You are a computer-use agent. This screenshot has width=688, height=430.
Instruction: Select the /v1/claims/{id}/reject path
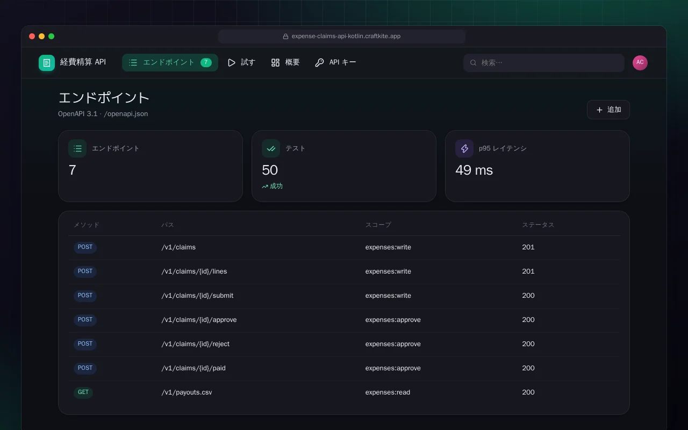196,344
